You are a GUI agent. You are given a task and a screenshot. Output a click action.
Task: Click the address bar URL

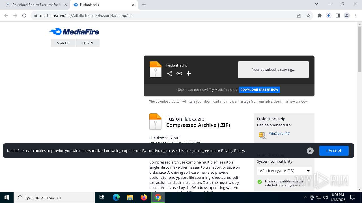point(86,16)
